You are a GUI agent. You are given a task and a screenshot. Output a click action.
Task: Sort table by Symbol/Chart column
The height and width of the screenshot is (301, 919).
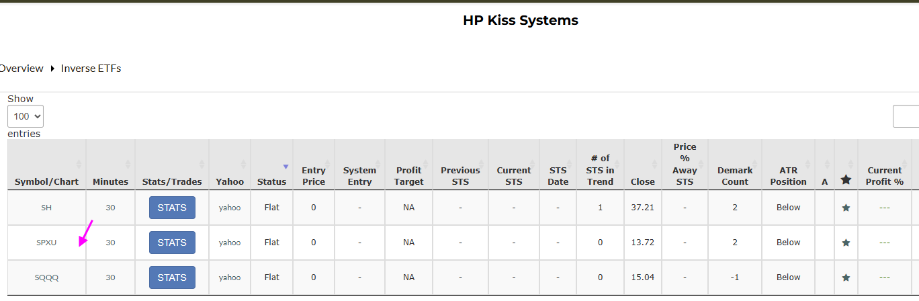(46, 181)
